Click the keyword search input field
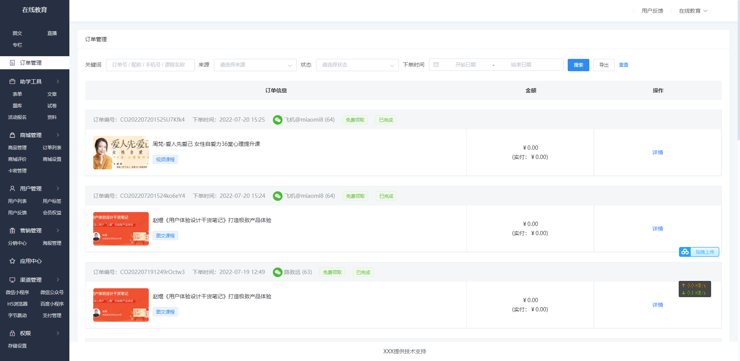This screenshot has width=740, height=361. click(x=150, y=65)
